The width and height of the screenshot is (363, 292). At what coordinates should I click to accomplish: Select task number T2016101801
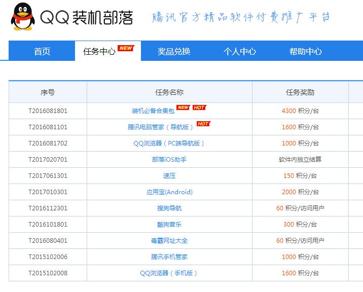tap(48, 225)
